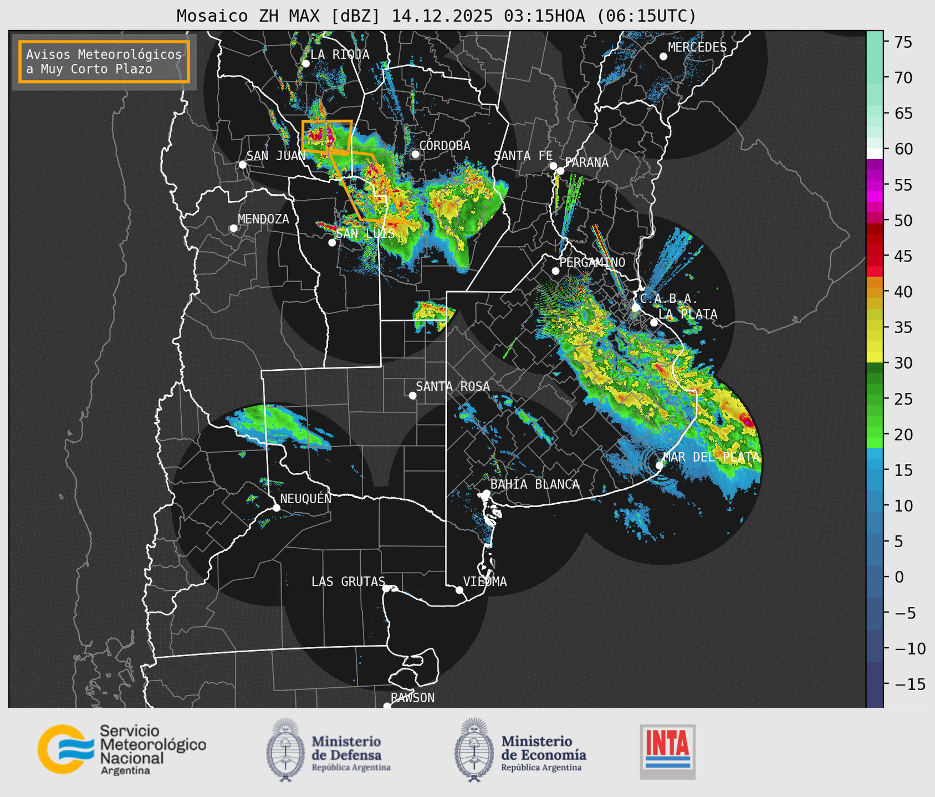
Task: Click the BAHÍA BLANCA city label
Action: point(535,484)
